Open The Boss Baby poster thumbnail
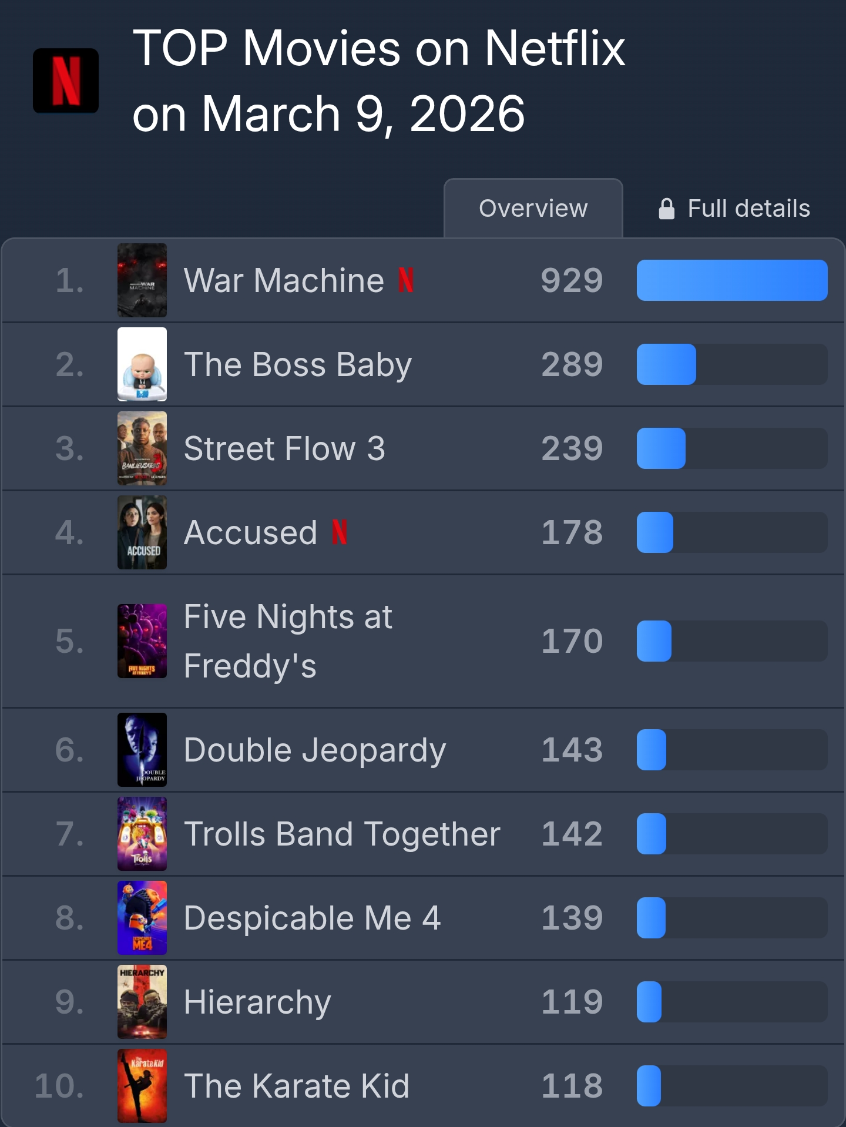The height and width of the screenshot is (1127, 846). [x=142, y=364]
